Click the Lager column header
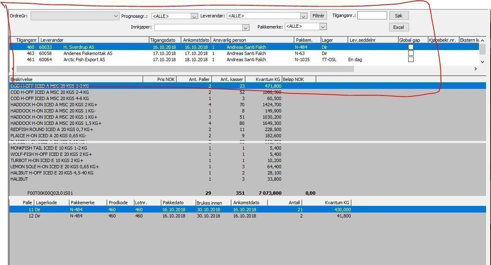 click(x=334, y=40)
